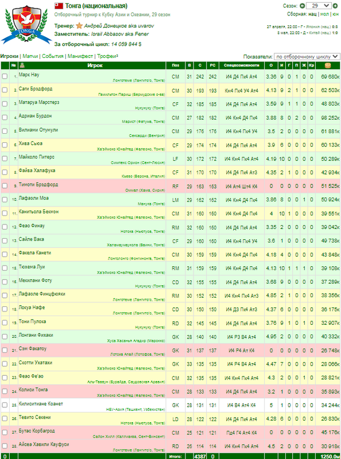The height and width of the screenshot is (459, 341).
Task: Click total strength value 4387
Action: pos(200,456)
